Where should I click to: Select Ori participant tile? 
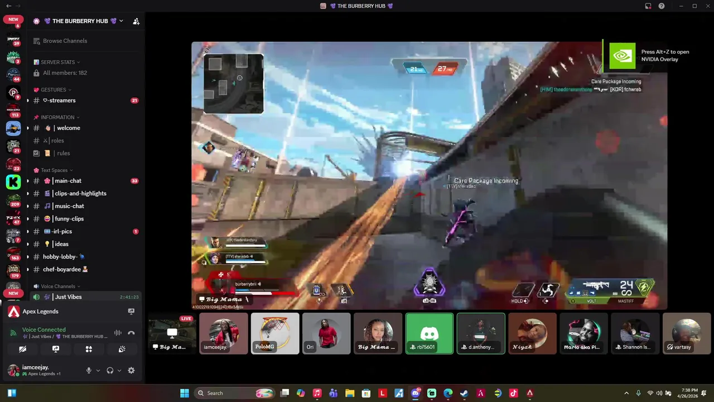pyautogui.click(x=326, y=333)
